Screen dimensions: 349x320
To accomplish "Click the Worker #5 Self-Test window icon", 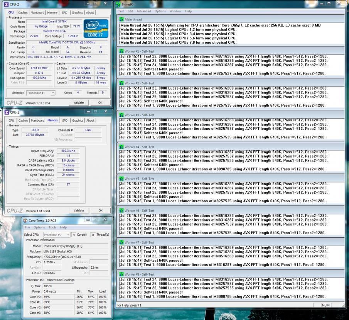I will [121, 179].
